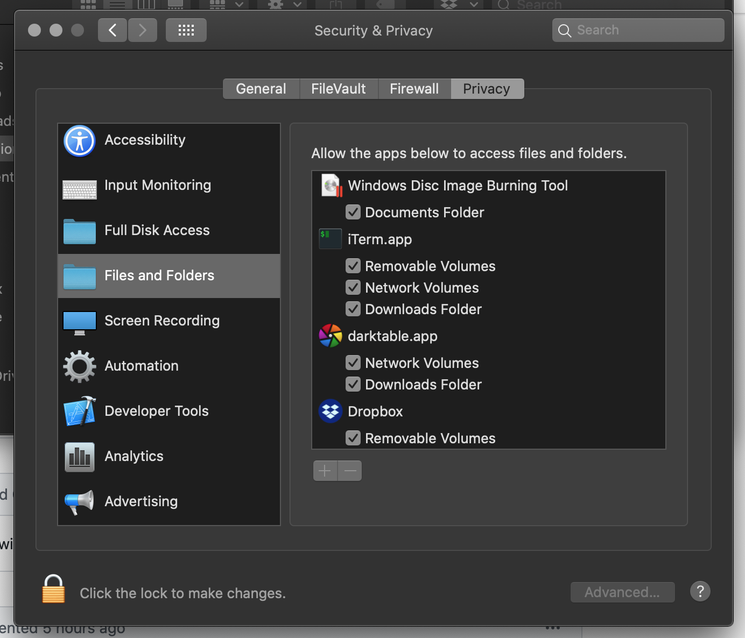Screen dimensions: 745x638
Task: Click the darktable.app name in the list
Action: click(x=393, y=336)
